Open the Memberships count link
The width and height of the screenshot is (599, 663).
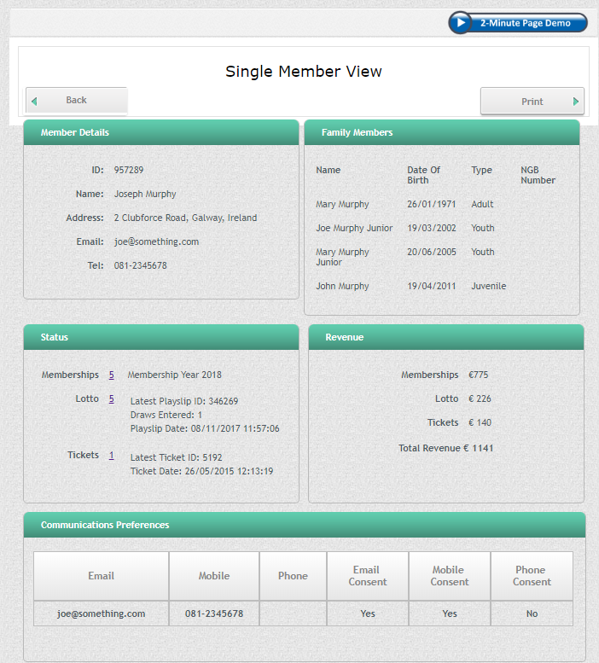point(111,375)
